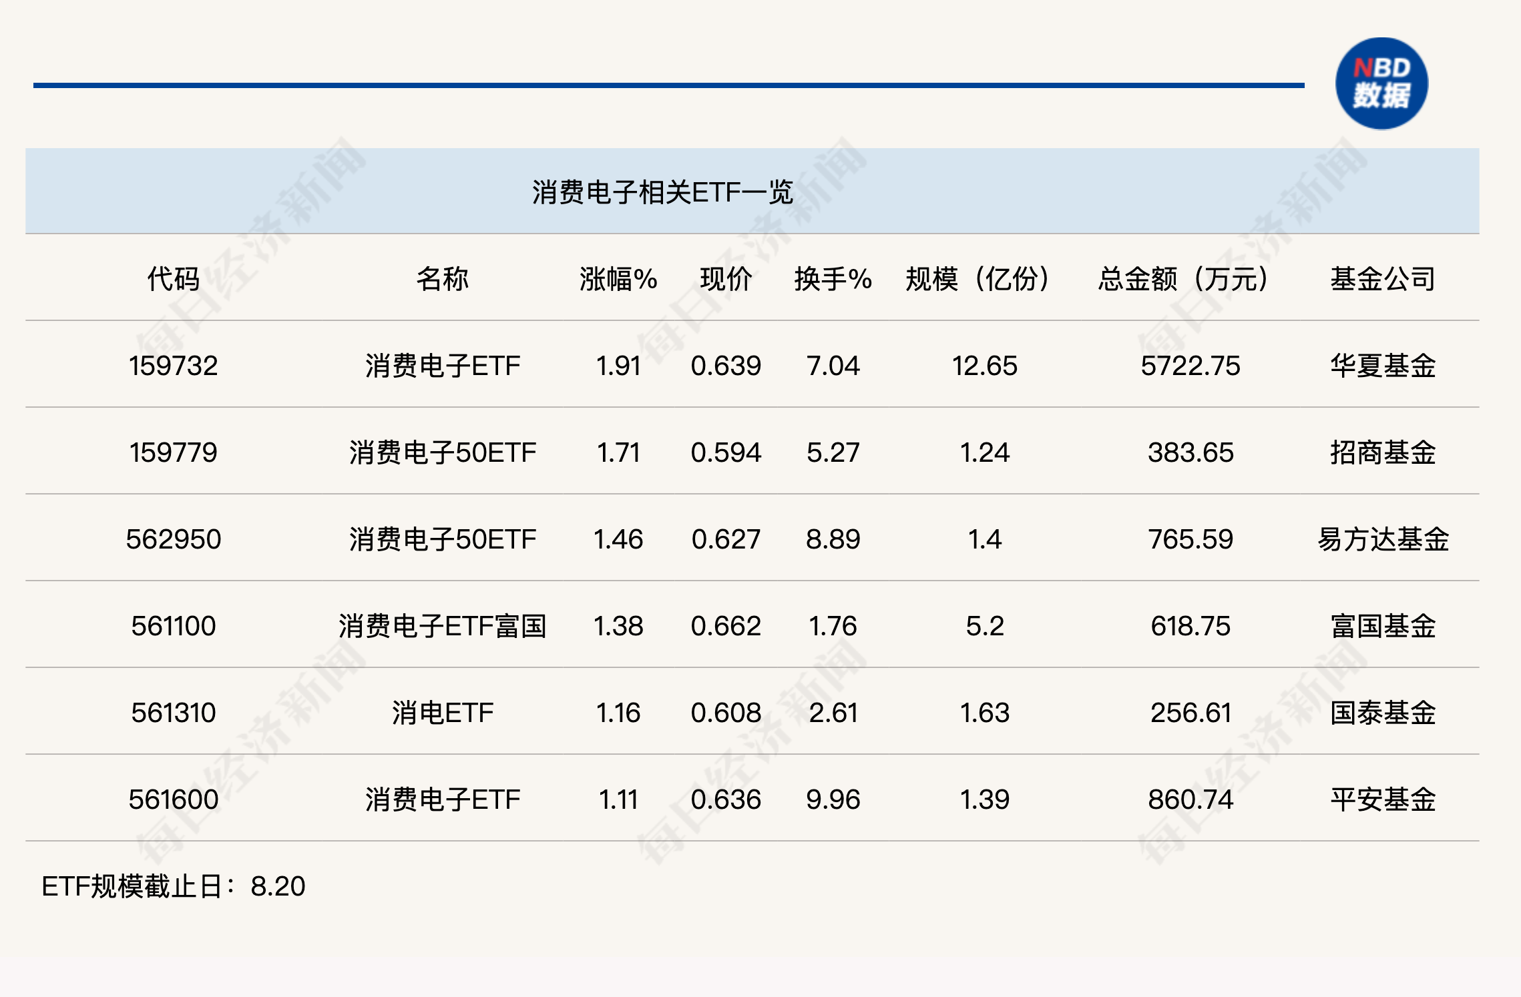
Task: Click 消费电子ETF name in row 159732
Action: pyautogui.click(x=443, y=366)
